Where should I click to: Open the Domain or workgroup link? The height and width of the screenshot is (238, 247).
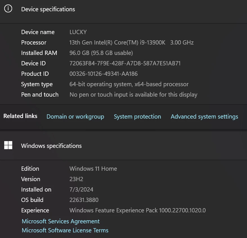click(75, 117)
